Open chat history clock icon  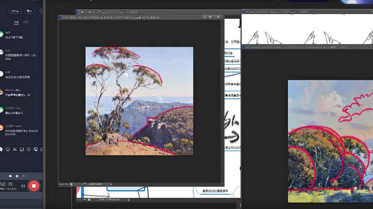click(28, 149)
